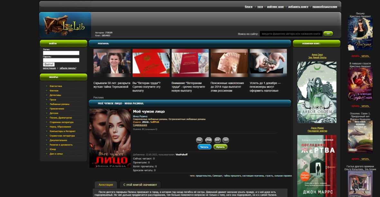Click the LitLib logo
Image resolution: width=380 pixels, height=197 pixels.
65,25
